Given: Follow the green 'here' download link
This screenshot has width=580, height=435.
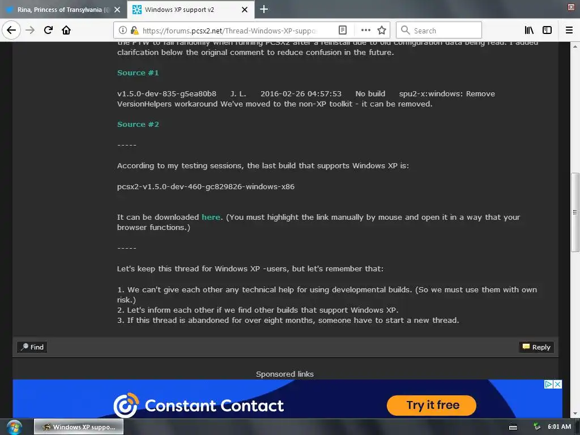Looking at the screenshot, I should (x=211, y=217).
